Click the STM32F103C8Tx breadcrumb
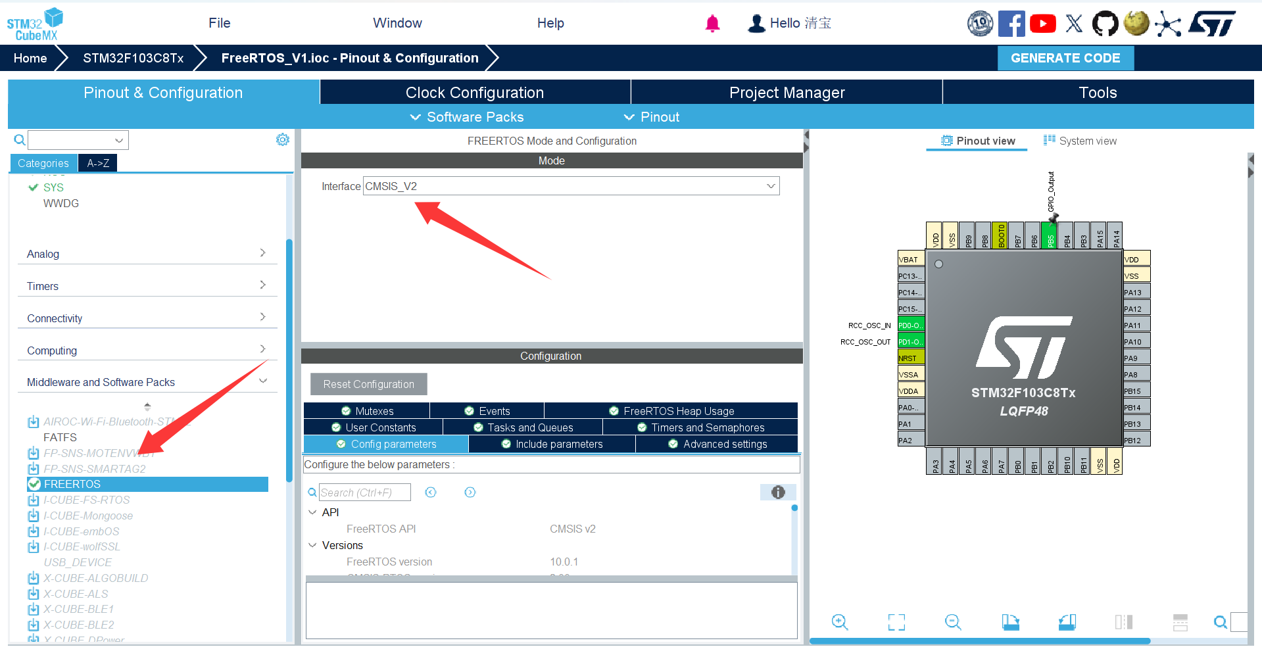The width and height of the screenshot is (1262, 651). point(133,58)
